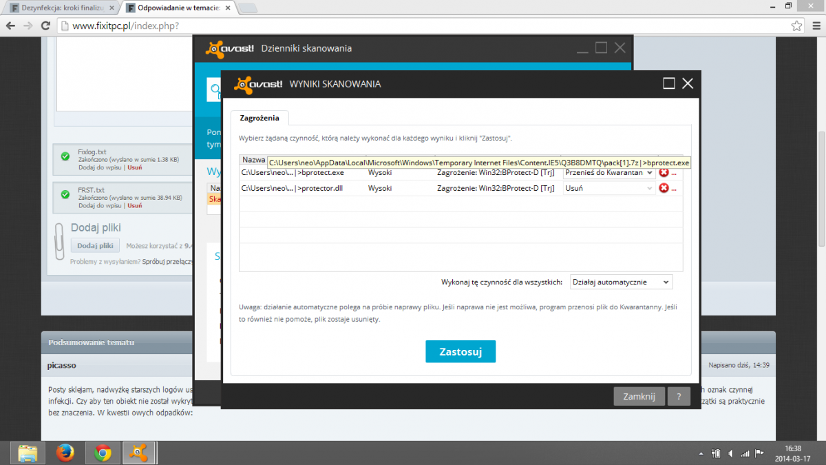
Task: Click the paperclip attachment icon
Action: 60,241
